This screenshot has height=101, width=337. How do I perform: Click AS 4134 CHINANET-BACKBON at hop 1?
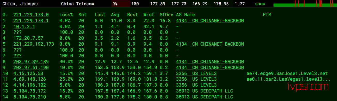click(x=210, y=21)
